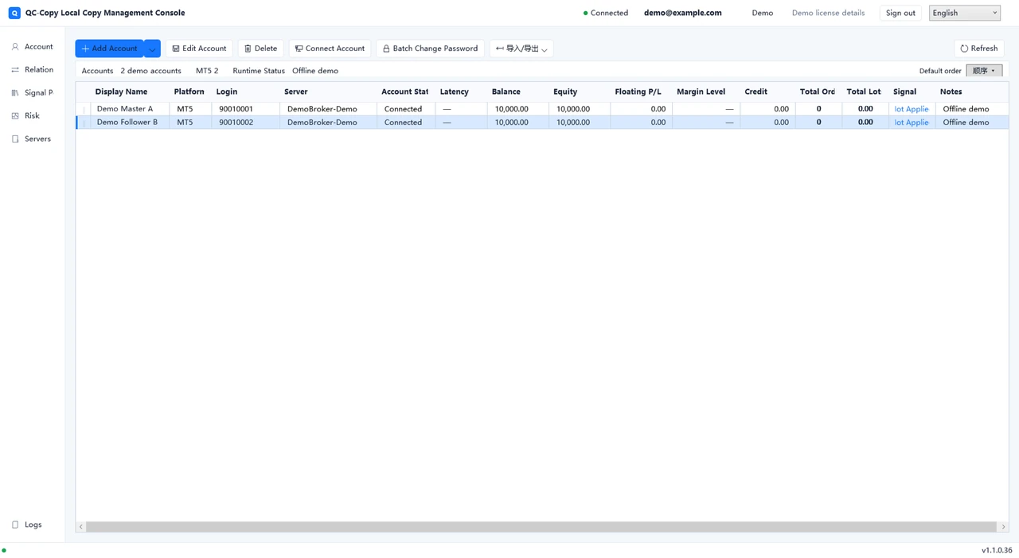Image resolution: width=1019 pixels, height=558 pixels.
Task: Refresh the accounts list
Action: click(x=978, y=49)
